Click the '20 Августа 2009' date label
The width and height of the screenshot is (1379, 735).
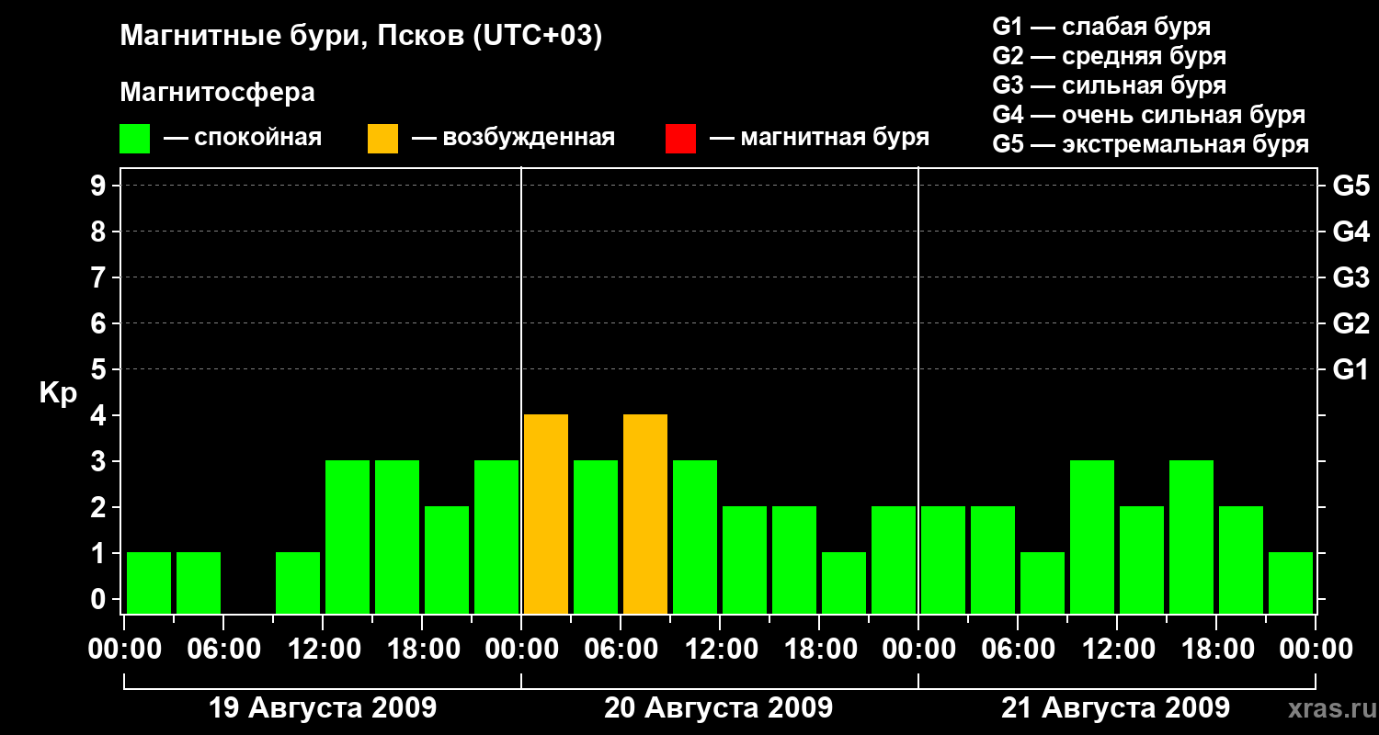[719, 707]
